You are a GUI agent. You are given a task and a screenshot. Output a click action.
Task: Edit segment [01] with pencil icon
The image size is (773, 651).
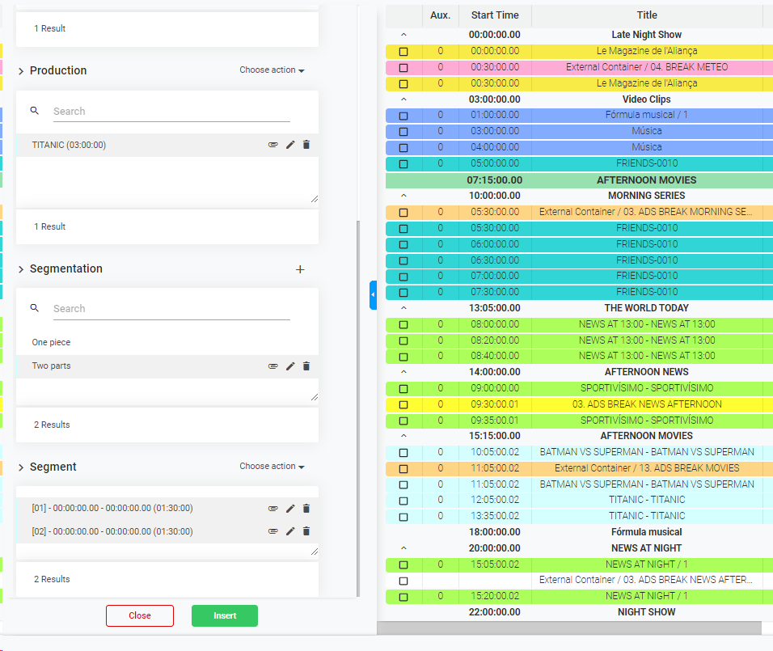tap(290, 509)
